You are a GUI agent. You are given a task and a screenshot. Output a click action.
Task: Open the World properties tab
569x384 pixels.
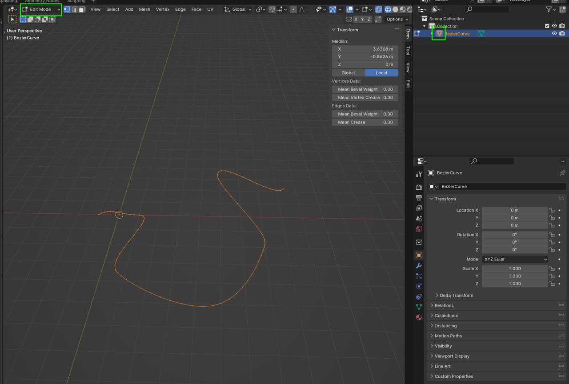419,229
